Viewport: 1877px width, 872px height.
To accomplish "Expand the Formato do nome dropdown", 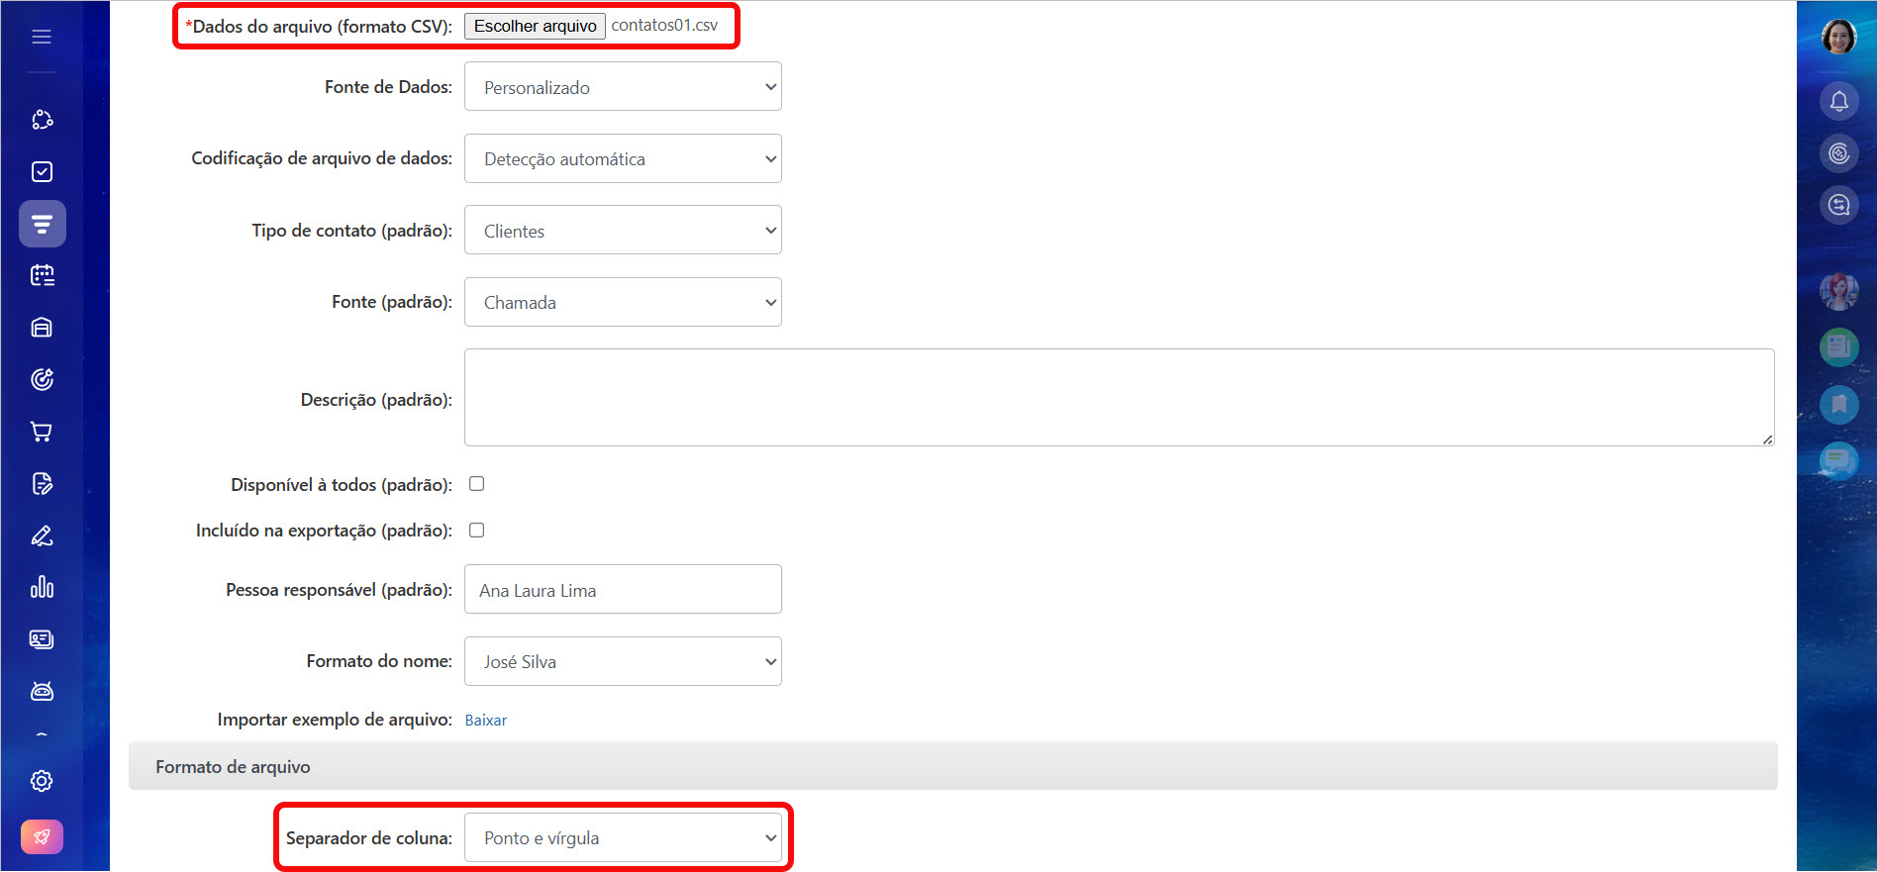I will pyautogui.click(x=623, y=661).
